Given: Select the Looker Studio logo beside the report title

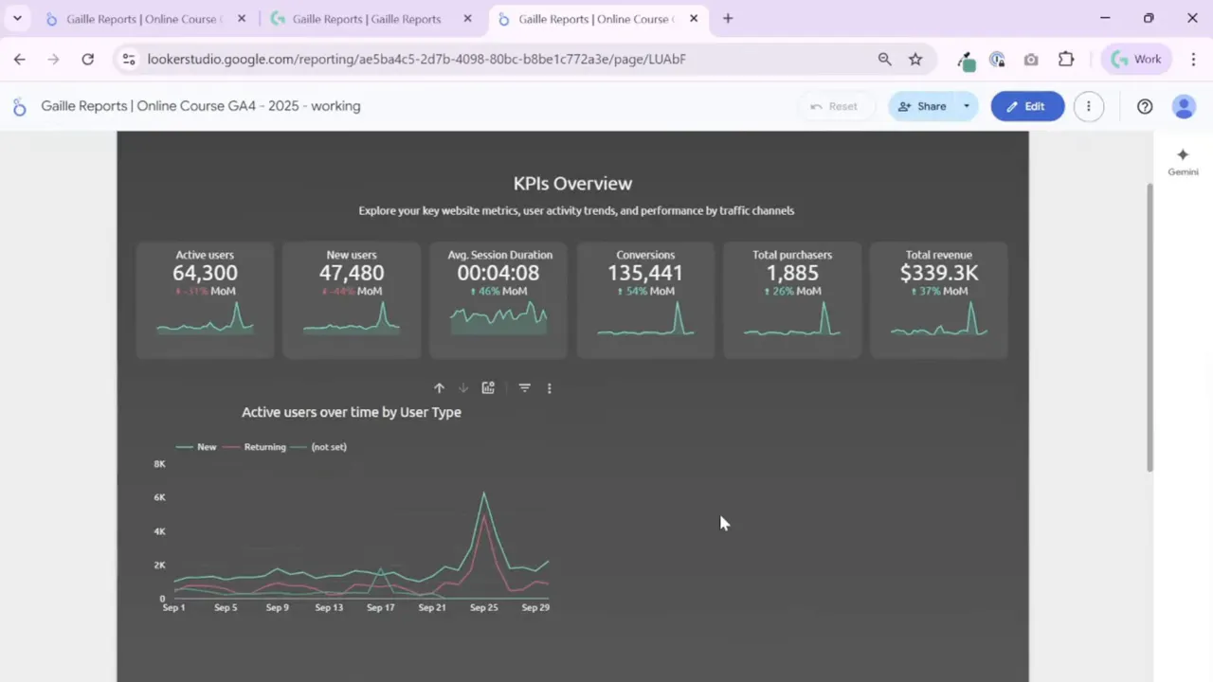Looking at the screenshot, I should [x=19, y=106].
